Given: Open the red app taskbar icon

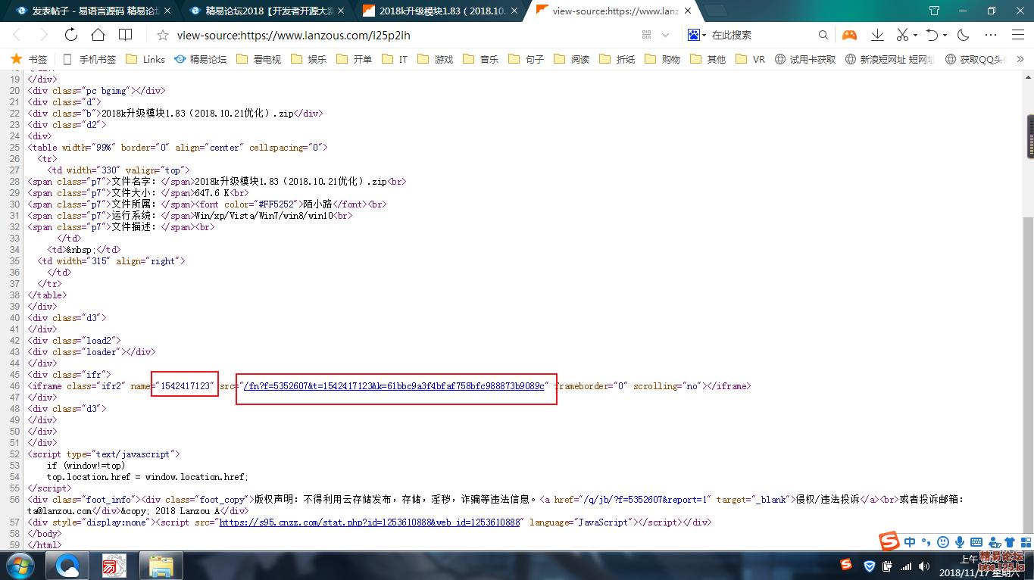Looking at the screenshot, I should tap(114, 566).
